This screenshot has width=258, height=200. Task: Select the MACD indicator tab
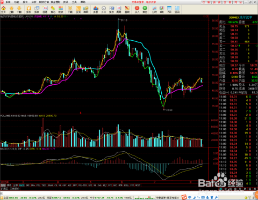click(x=21, y=186)
